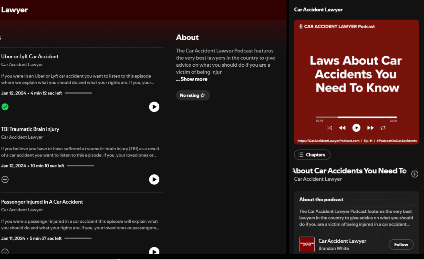
Task: Follow the Car Accident Lawyer podcast
Action: click(401, 244)
